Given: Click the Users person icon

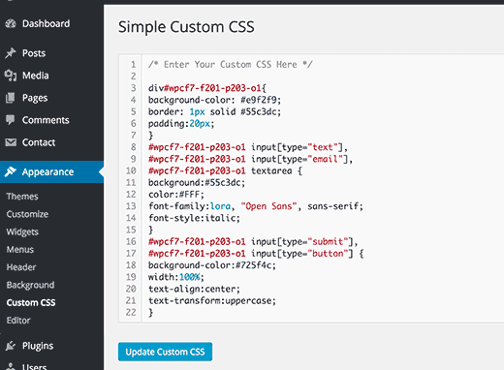Looking at the screenshot, I should (11, 366).
